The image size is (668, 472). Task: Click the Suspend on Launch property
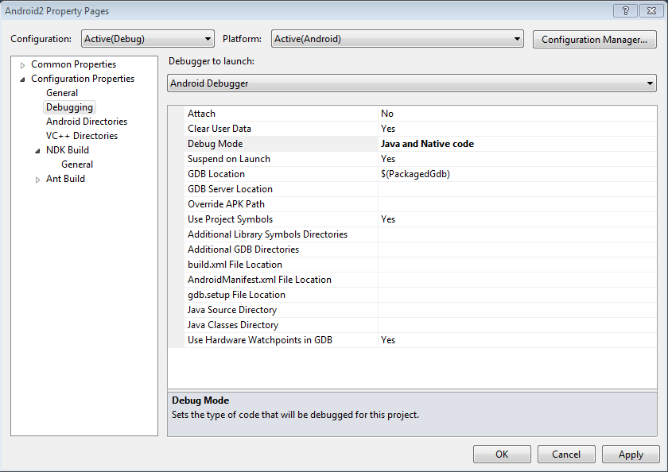[x=229, y=159]
